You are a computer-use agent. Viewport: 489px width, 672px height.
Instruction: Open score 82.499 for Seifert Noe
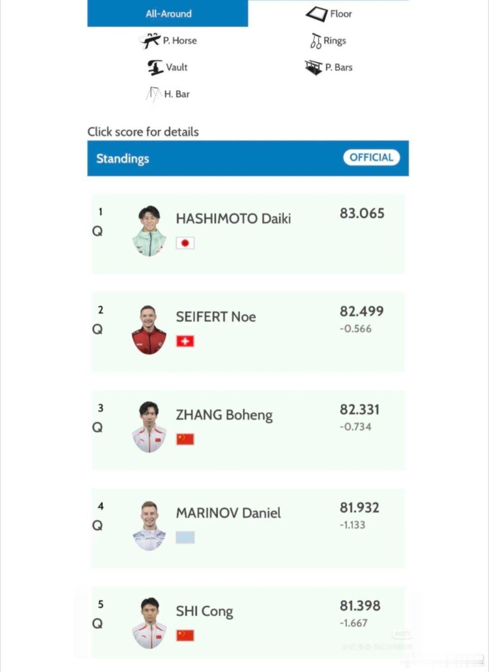click(362, 311)
